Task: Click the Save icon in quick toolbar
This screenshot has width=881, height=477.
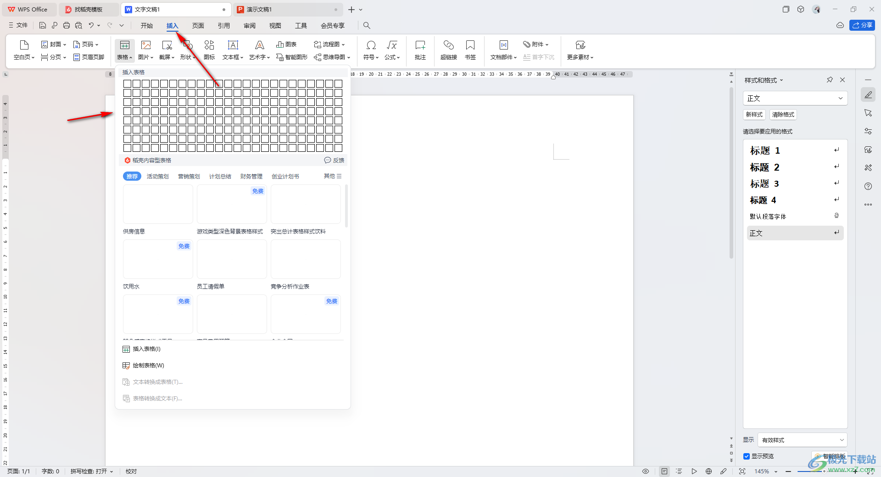Action: click(43, 25)
